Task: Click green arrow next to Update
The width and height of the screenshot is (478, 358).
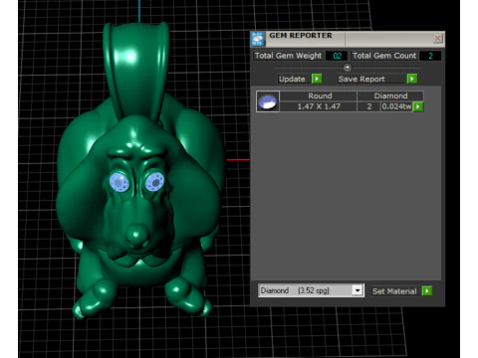Action: [317, 79]
